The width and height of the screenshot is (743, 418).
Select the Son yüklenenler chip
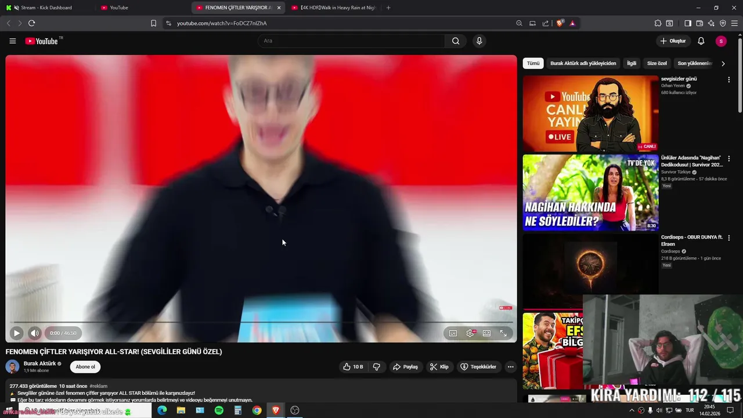[x=695, y=63]
